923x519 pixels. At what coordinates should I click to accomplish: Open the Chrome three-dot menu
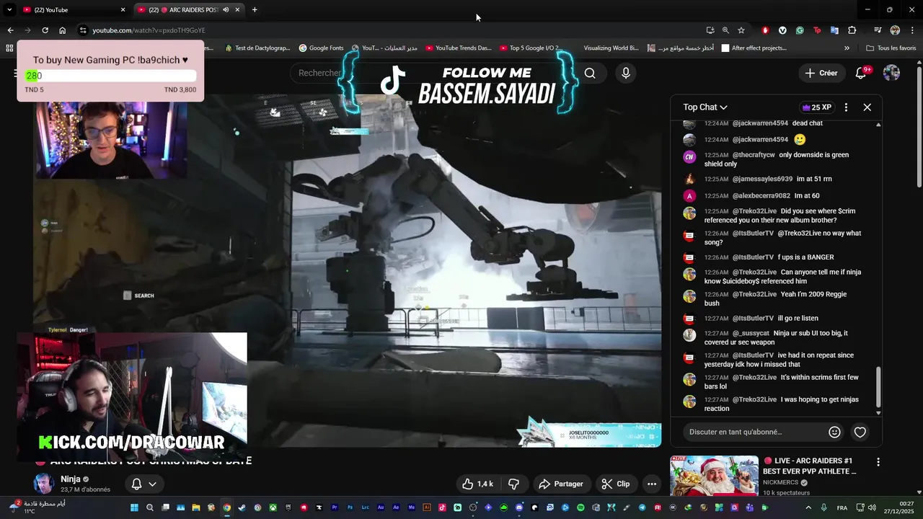coord(912,30)
